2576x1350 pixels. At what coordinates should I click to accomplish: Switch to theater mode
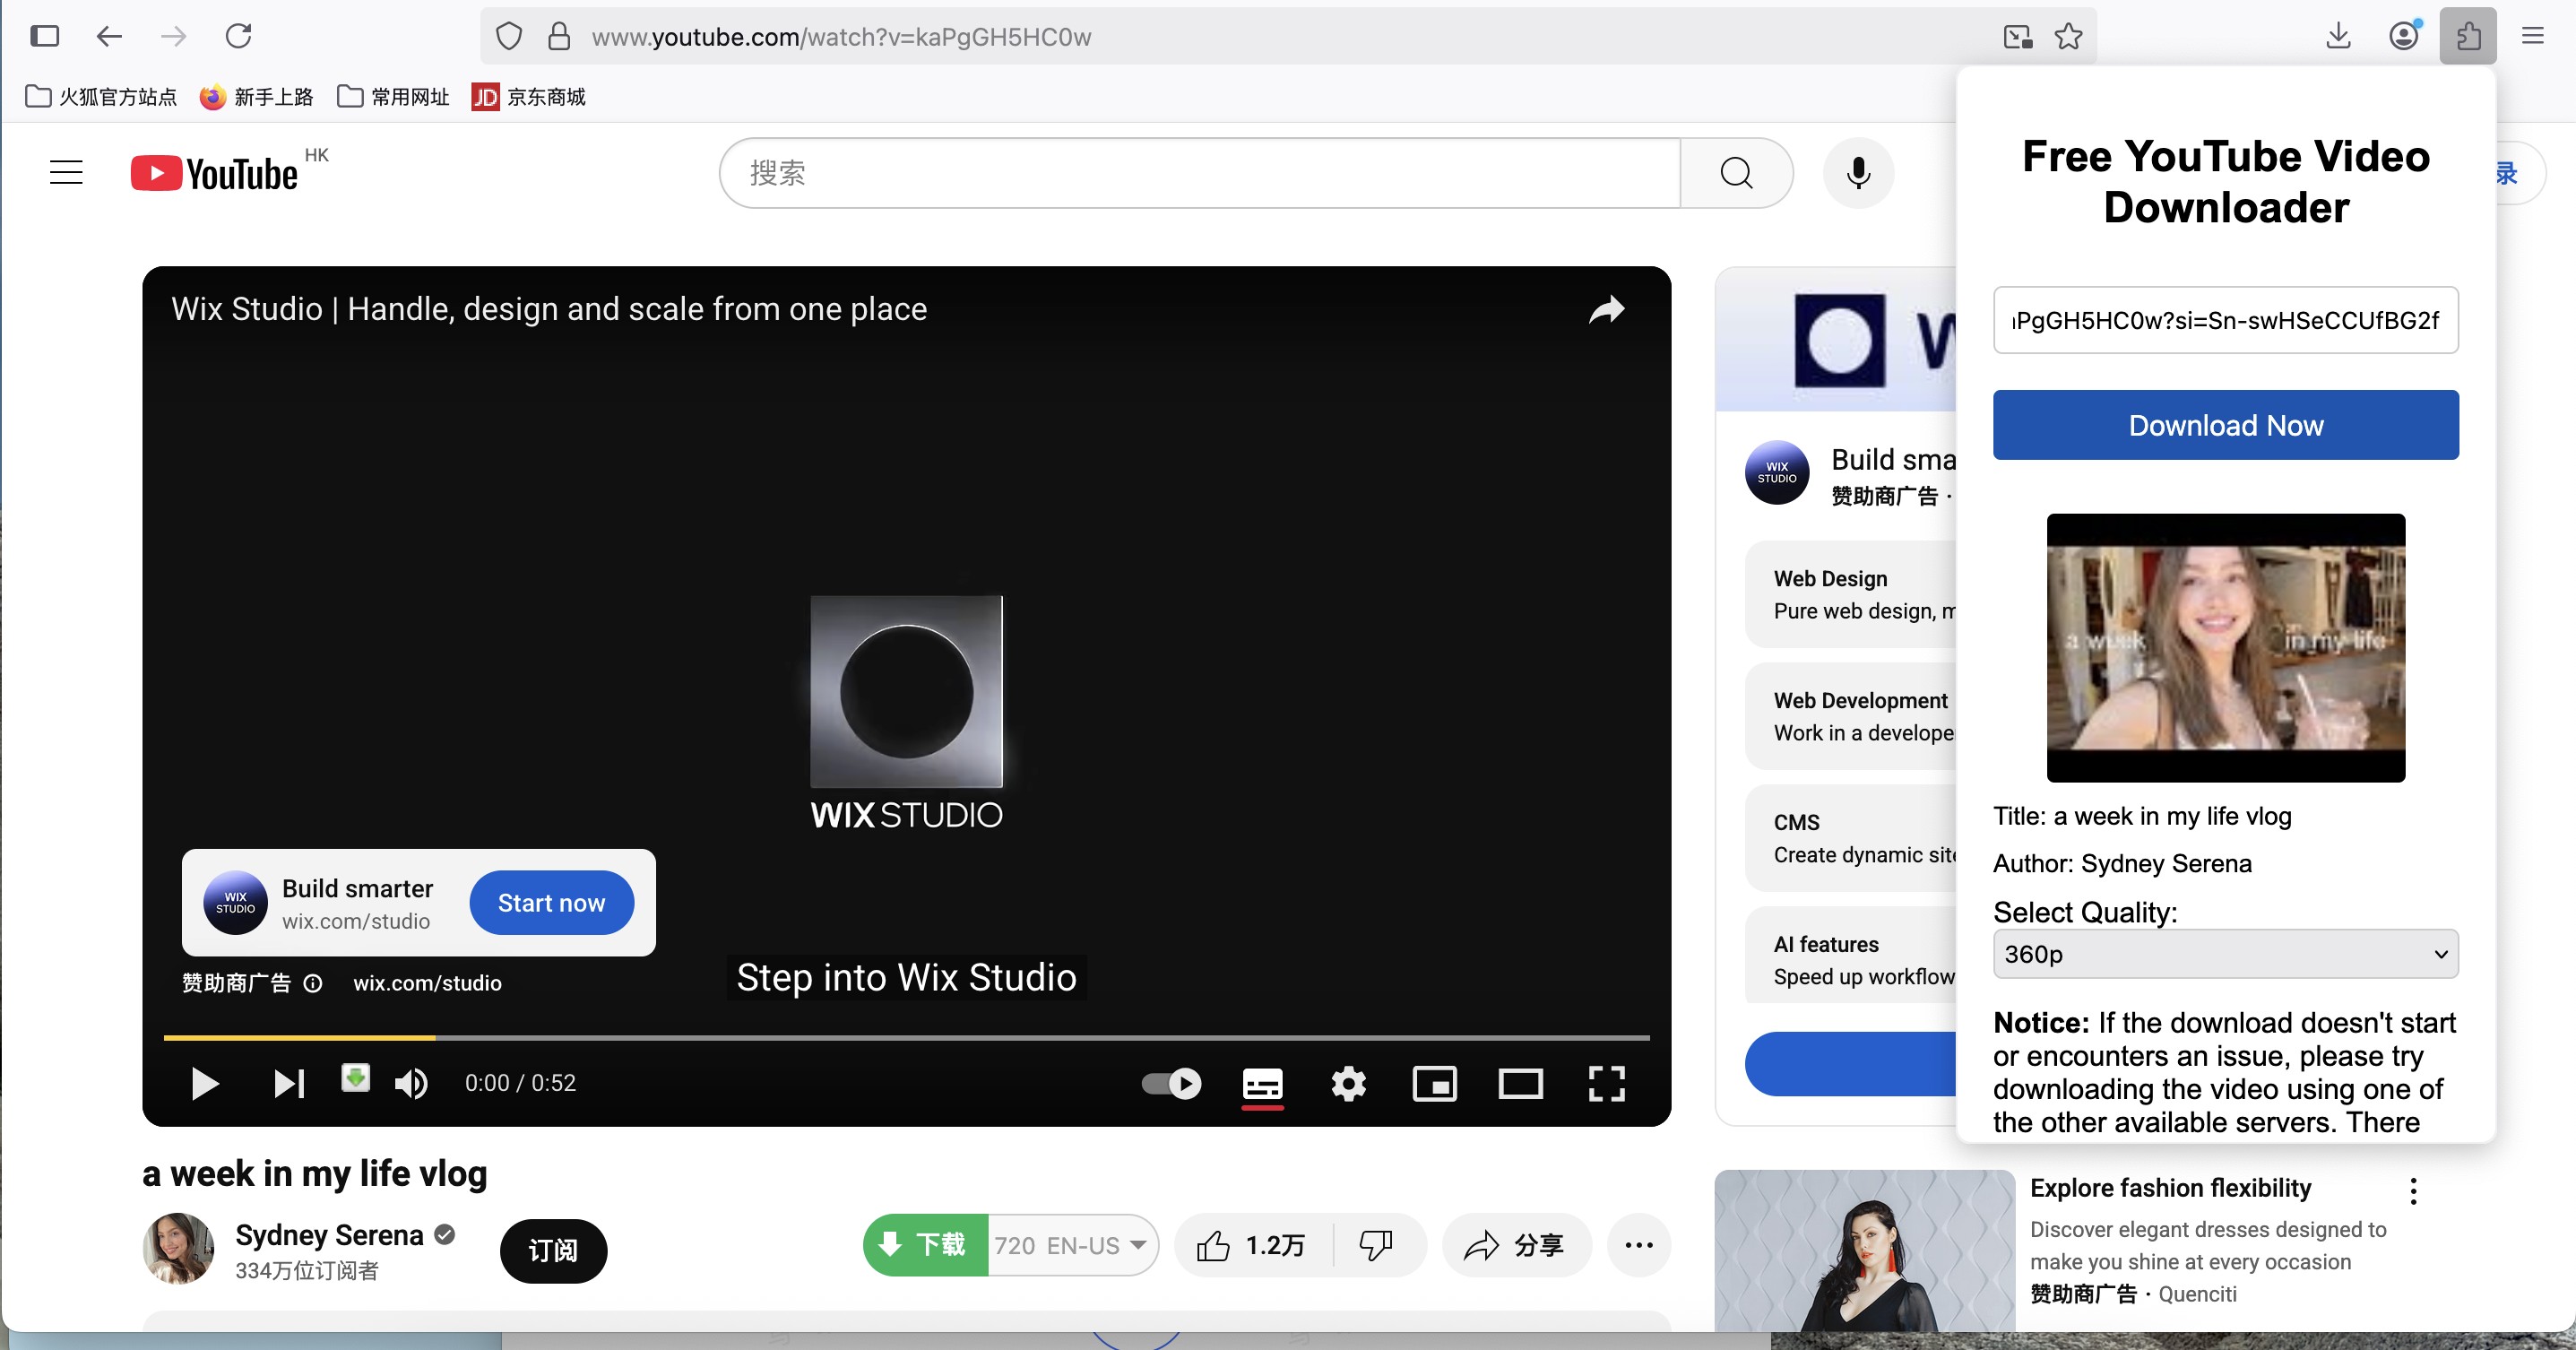tap(1520, 1083)
